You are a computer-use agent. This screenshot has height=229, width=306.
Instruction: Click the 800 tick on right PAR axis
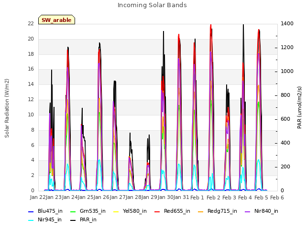point(285,95)
